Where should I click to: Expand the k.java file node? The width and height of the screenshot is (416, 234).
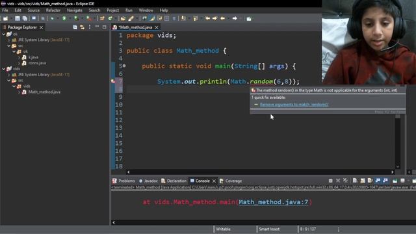(x=19, y=57)
